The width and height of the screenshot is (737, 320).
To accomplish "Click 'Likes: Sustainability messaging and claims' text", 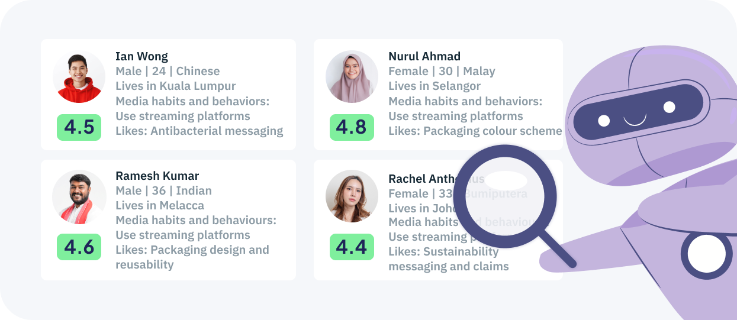I will click(x=449, y=259).
